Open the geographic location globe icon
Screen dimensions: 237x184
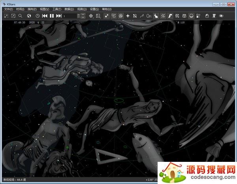29,16
